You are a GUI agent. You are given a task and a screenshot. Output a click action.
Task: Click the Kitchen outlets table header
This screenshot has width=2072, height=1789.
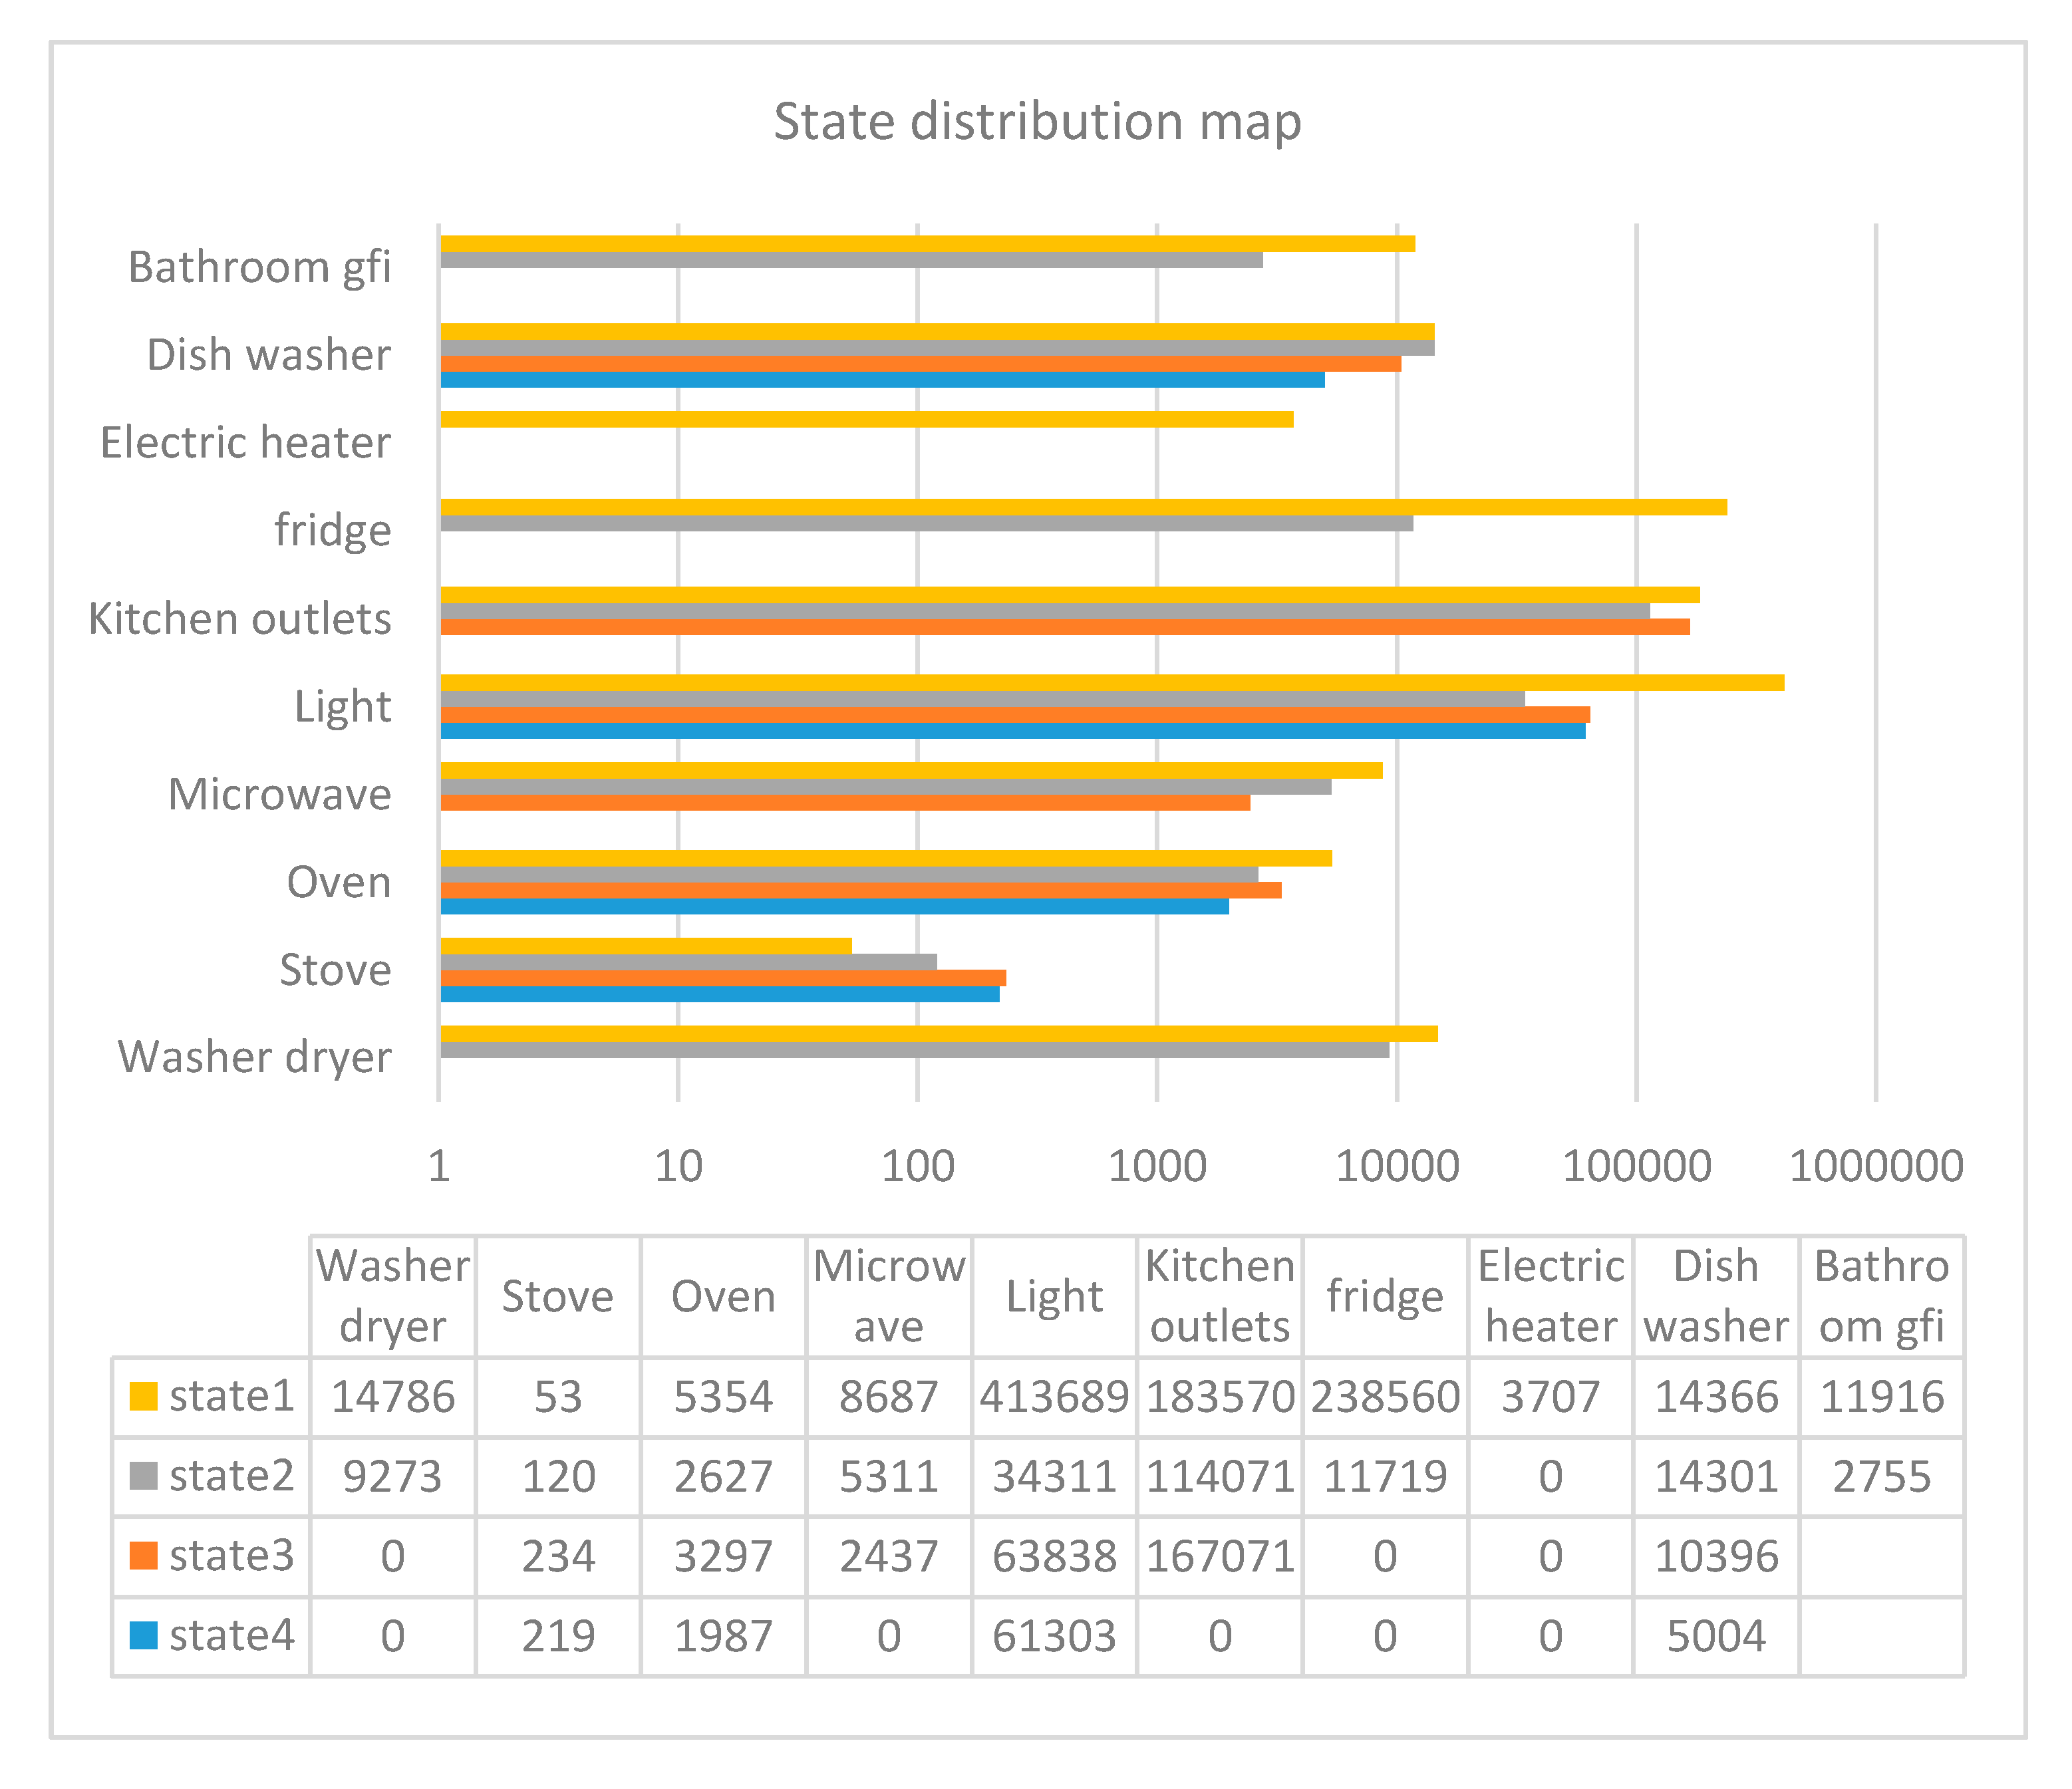(1220, 1296)
